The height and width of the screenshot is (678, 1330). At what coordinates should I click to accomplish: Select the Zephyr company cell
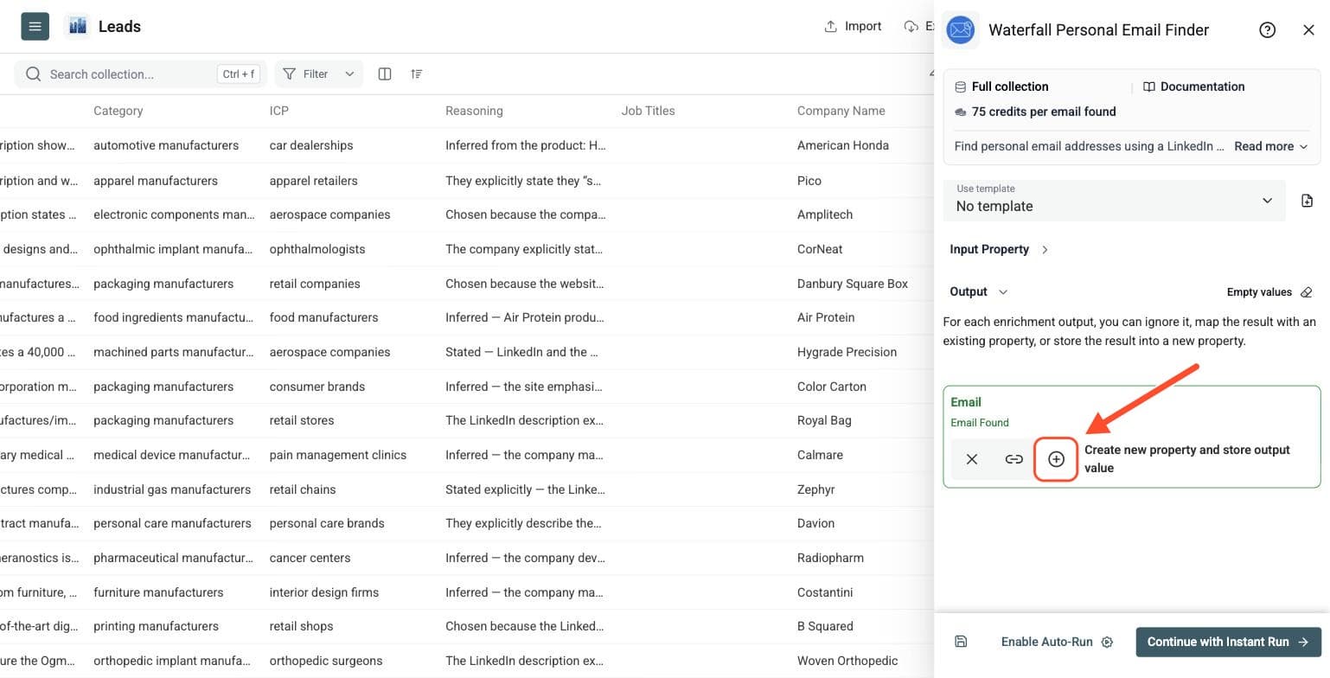tap(816, 489)
